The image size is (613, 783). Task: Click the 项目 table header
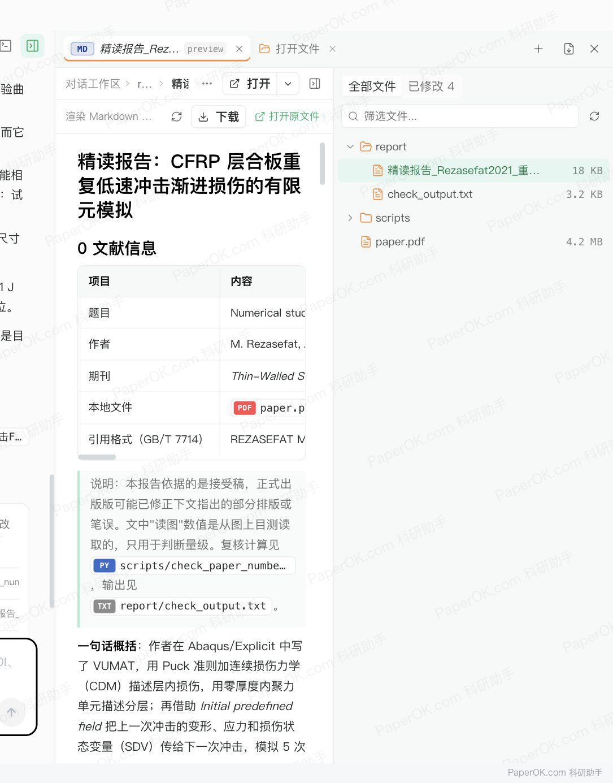[149, 281]
